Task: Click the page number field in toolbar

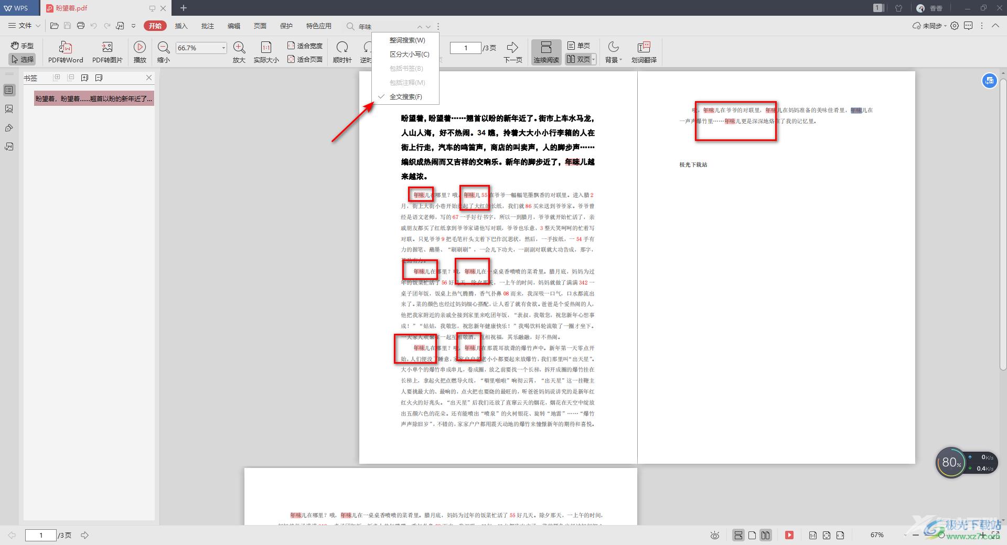Action: point(466,48)
